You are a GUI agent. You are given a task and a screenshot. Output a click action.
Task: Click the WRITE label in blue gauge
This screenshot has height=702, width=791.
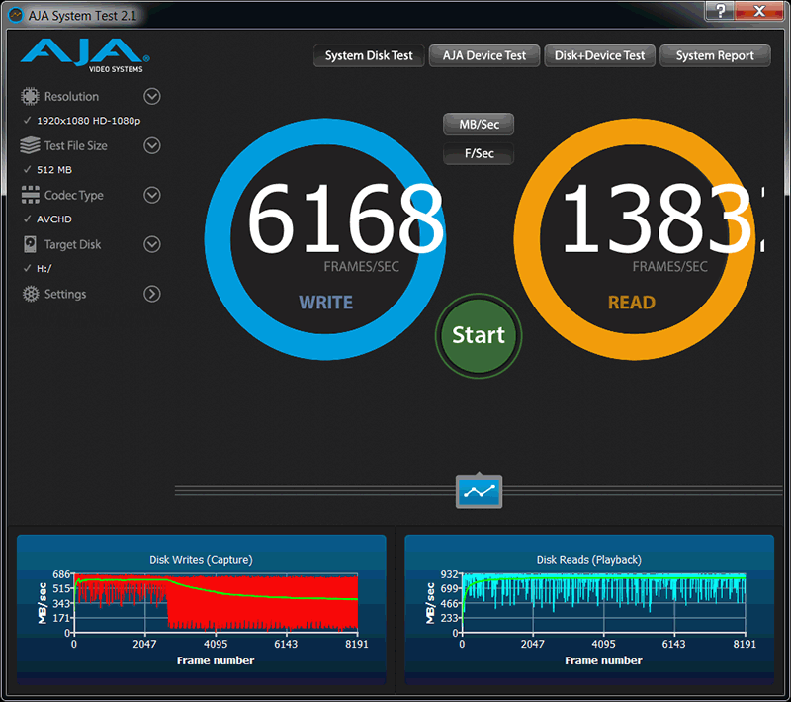pyautogui.click(x=326, y=303)
